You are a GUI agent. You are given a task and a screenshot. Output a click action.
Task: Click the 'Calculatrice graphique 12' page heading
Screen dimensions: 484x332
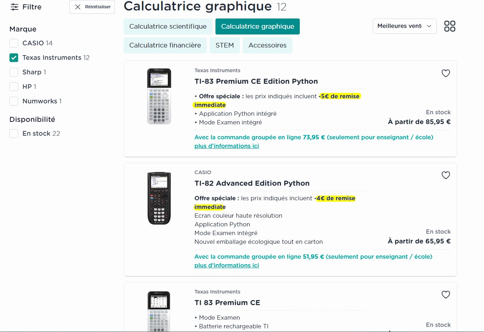click(205, 6)
